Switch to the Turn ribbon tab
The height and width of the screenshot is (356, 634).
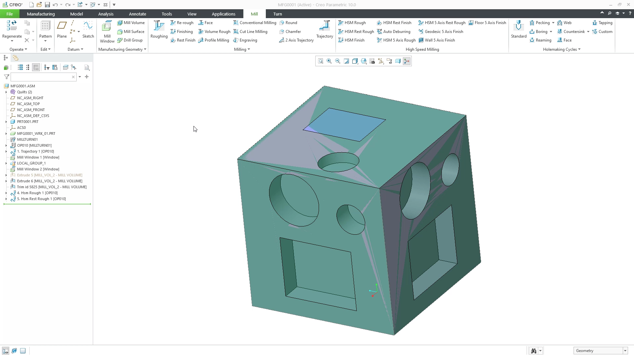click(277, 14)
